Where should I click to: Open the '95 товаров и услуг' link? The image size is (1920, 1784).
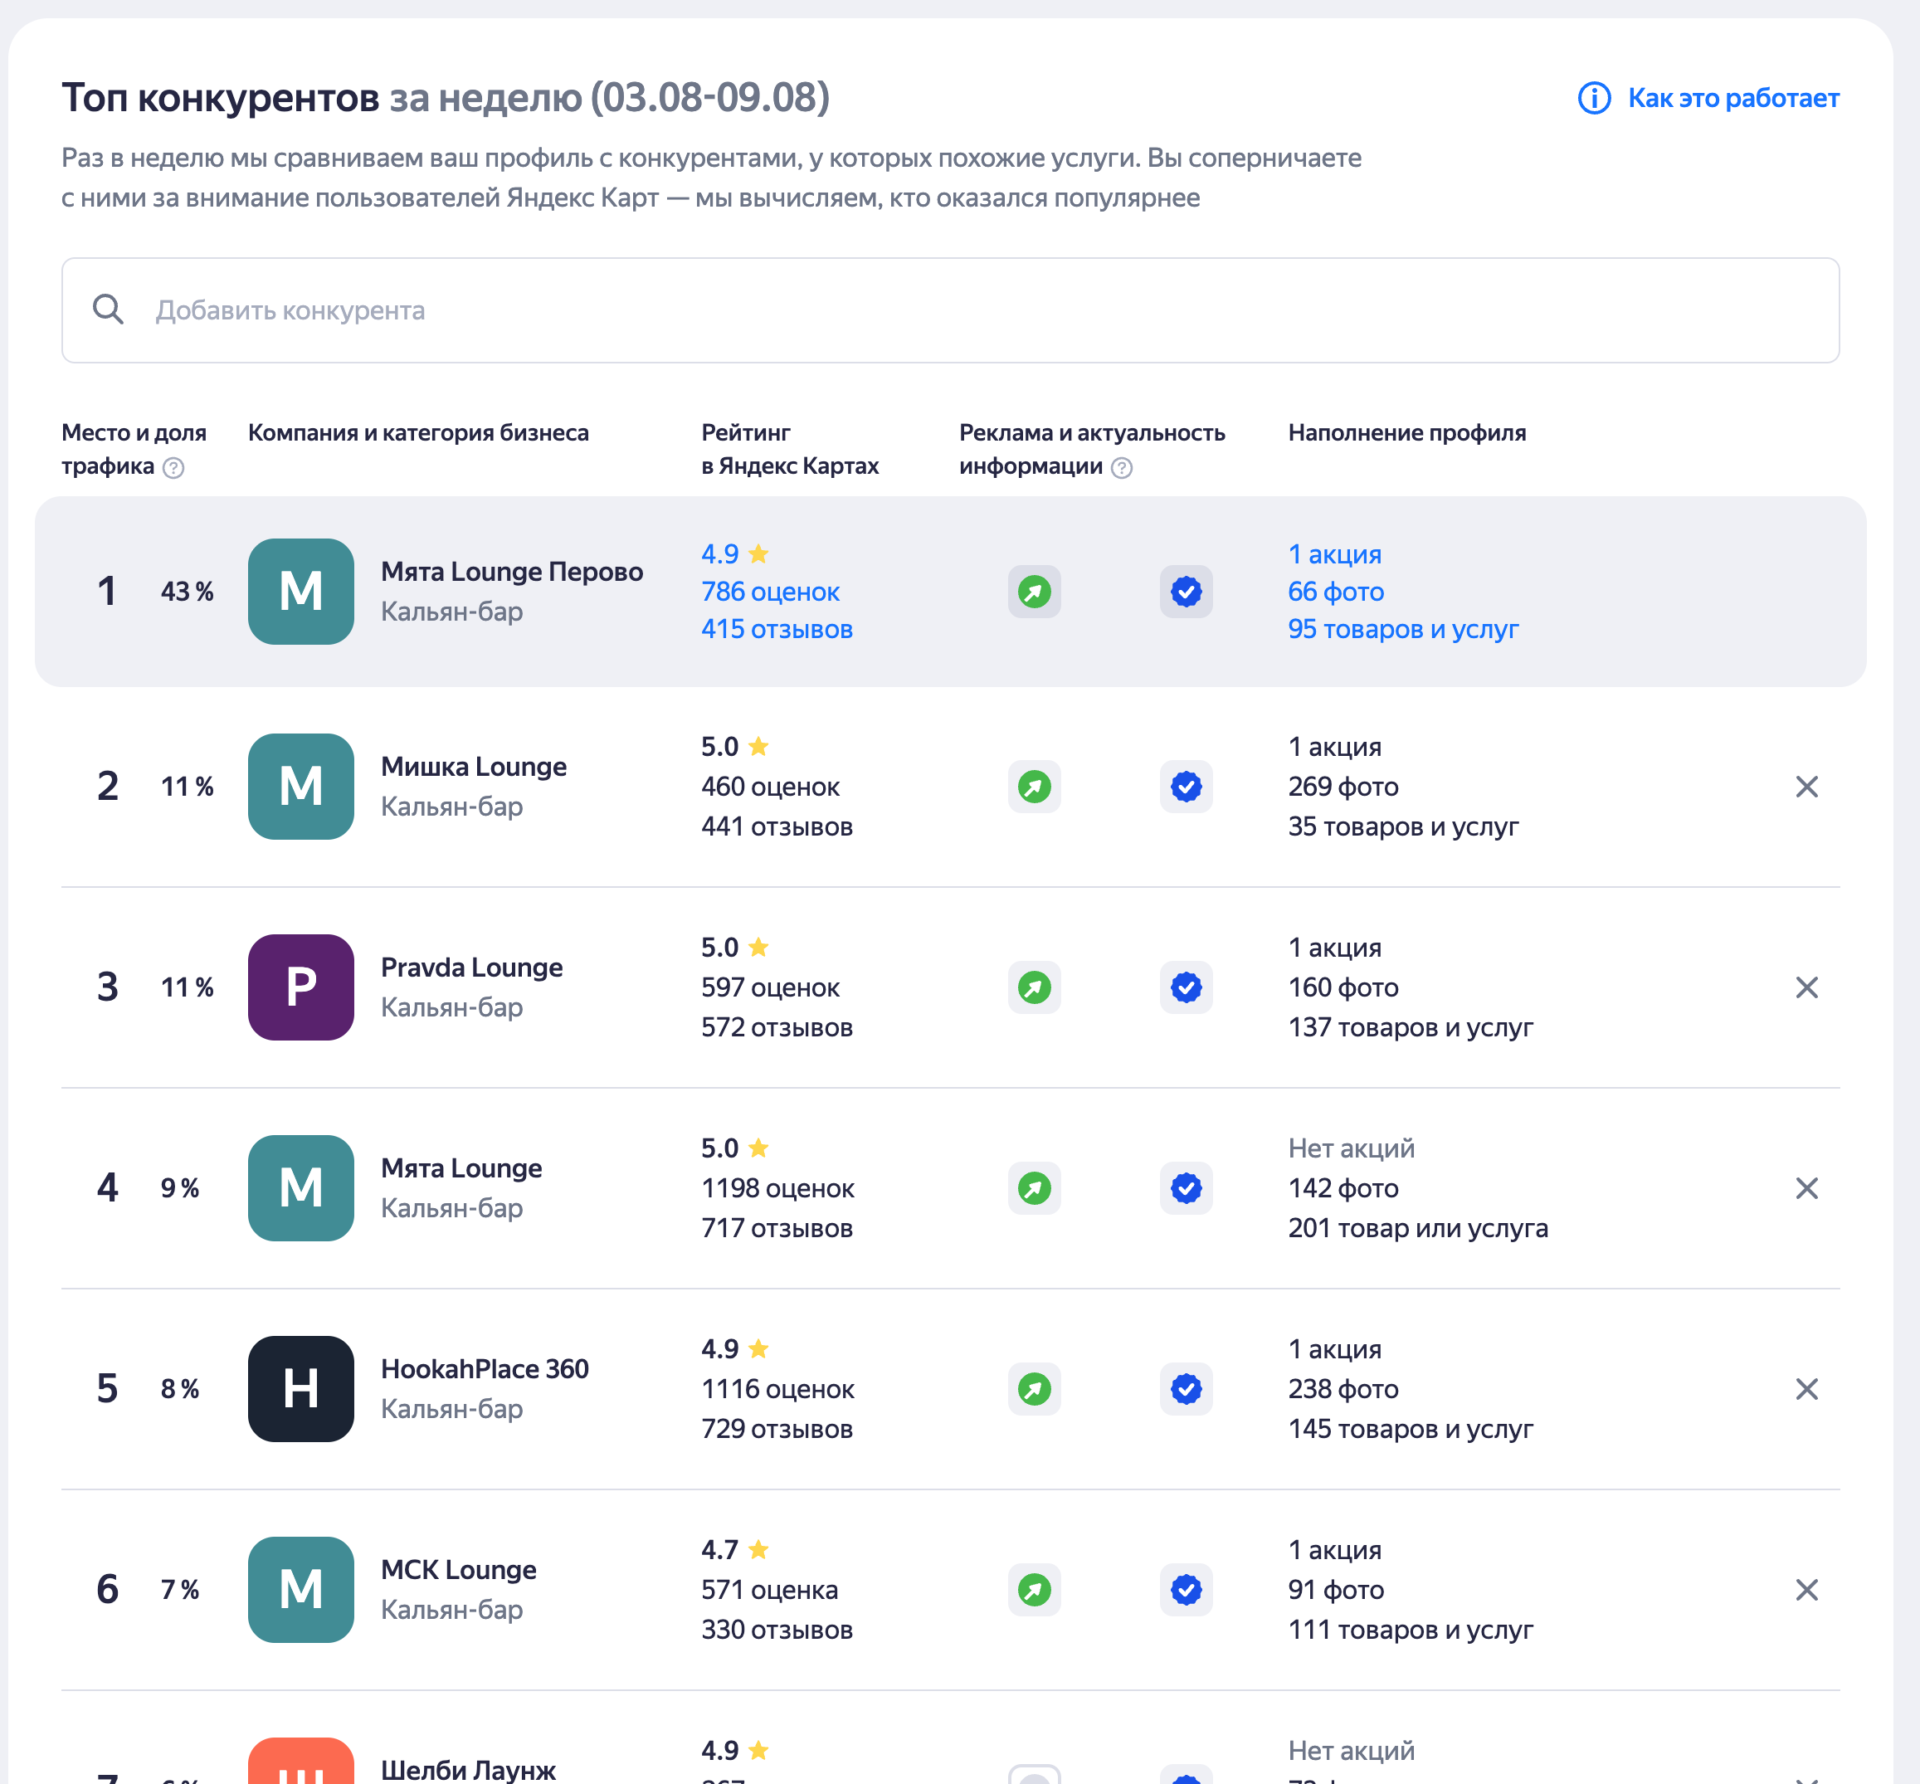(1402, 630)
